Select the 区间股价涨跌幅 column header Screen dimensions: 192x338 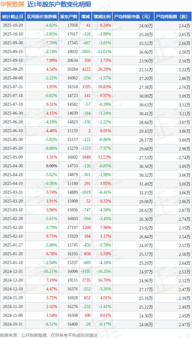41,17
